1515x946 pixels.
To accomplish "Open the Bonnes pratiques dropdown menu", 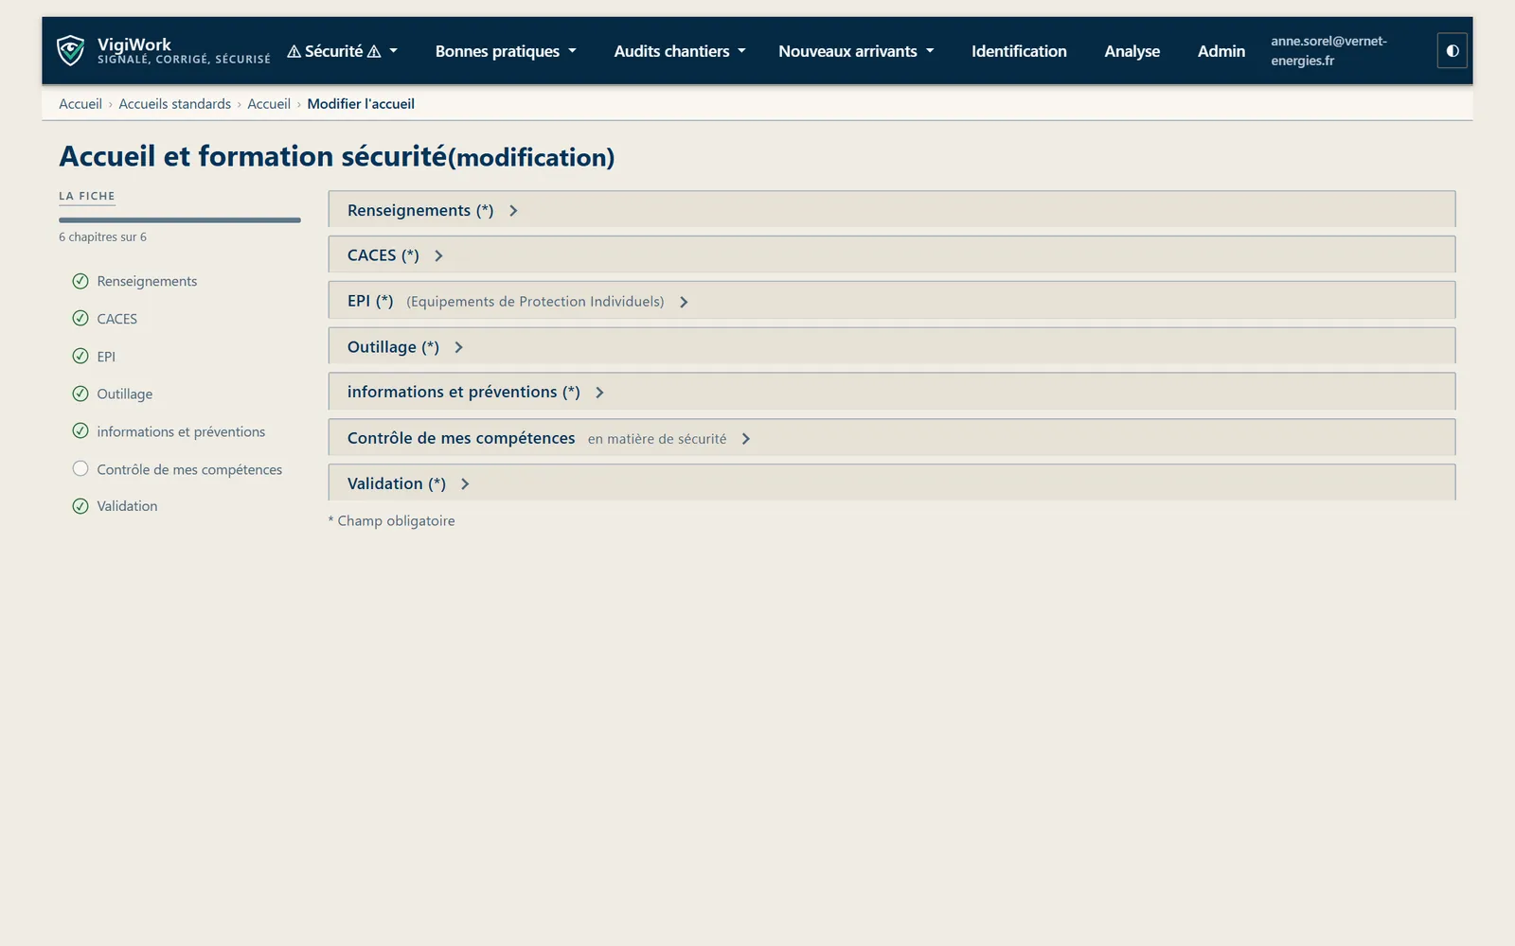I will [x=506, y=51].
